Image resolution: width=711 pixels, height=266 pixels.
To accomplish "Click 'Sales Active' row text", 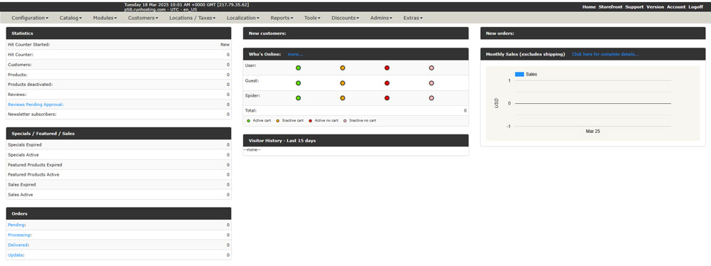I will point(21,195).
